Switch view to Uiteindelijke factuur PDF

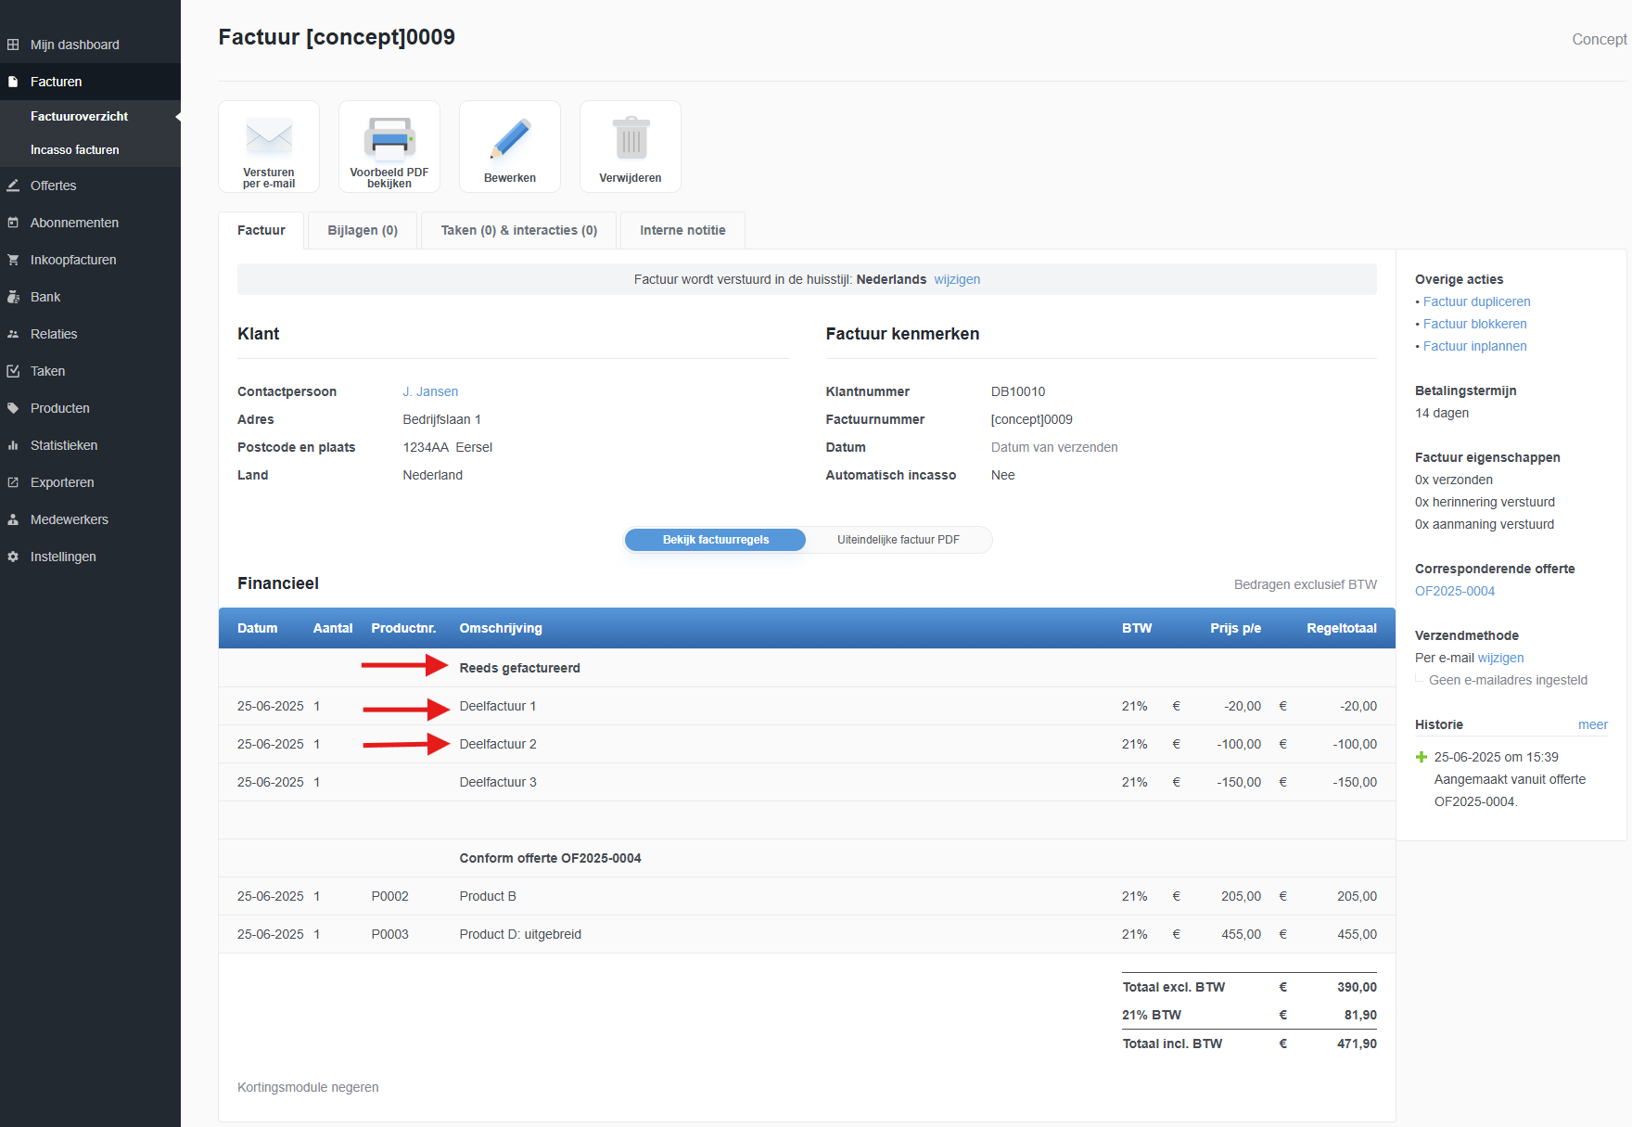(898, 540)
